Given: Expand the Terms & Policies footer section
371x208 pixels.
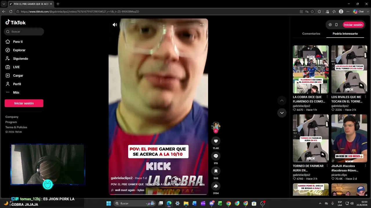Looking at the screenshot, I should (16, 127).
